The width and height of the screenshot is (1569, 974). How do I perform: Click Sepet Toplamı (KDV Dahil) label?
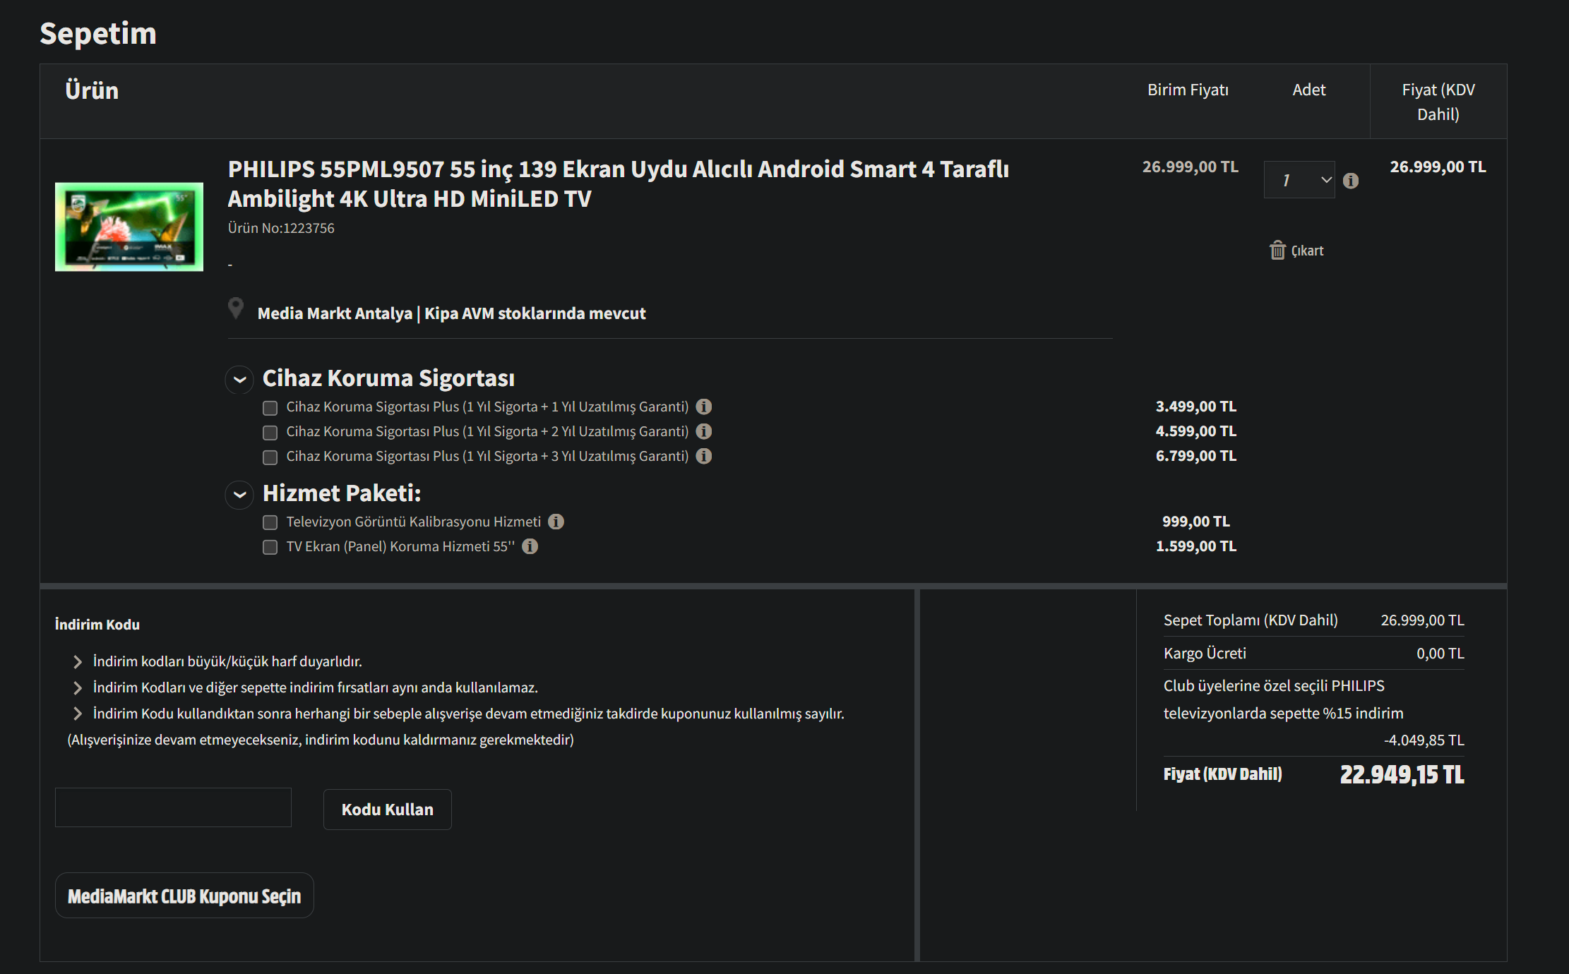click(1251, 620)
